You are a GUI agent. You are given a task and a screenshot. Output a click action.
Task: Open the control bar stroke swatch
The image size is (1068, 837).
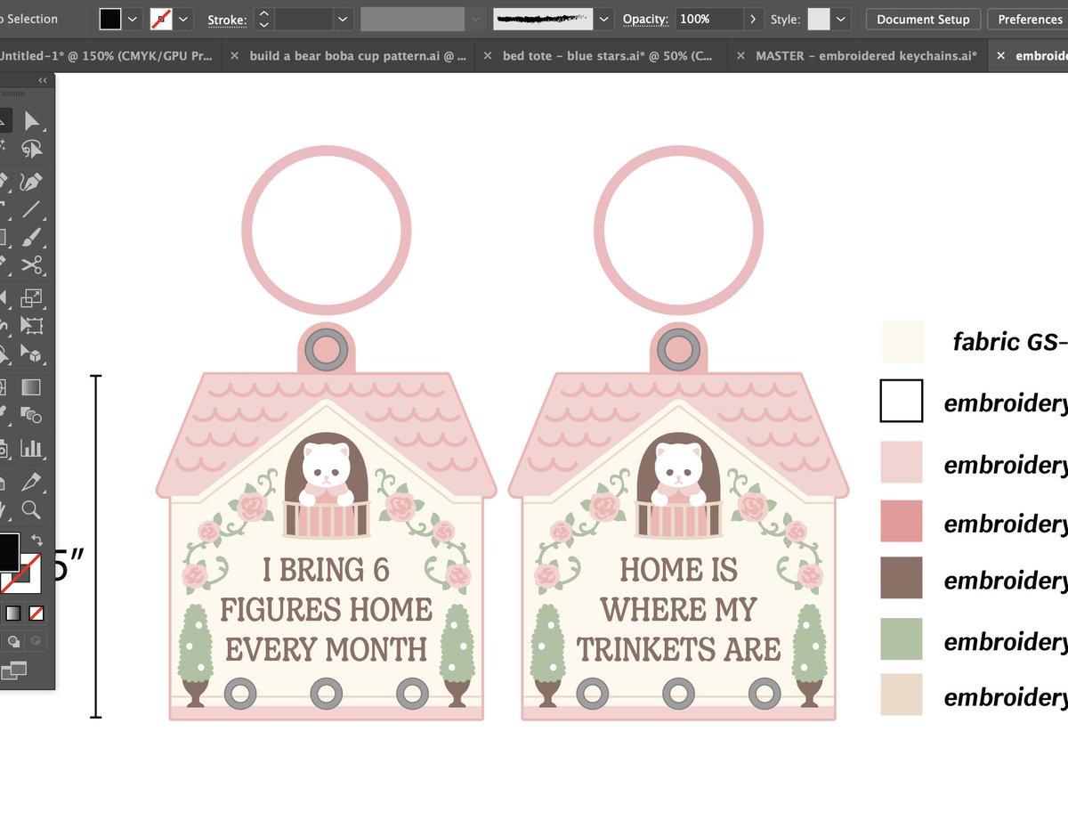[162, 19]
